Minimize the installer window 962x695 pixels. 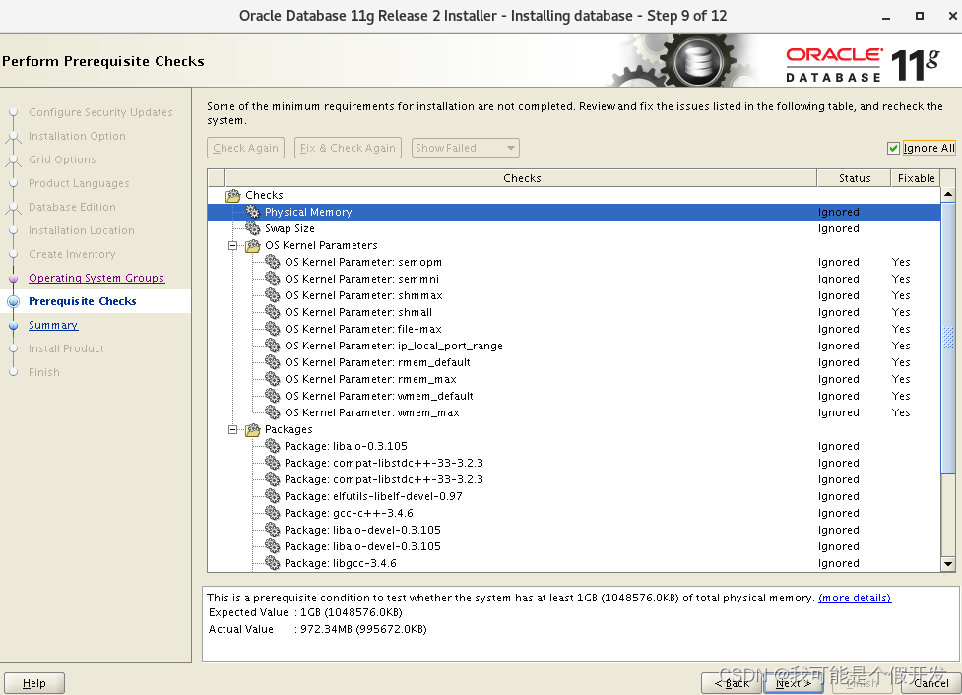pyautogui.click(x=886, y=17)
